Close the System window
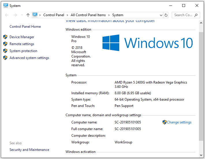This screenshot has height=159, width=205. click(x=197, y=5)
